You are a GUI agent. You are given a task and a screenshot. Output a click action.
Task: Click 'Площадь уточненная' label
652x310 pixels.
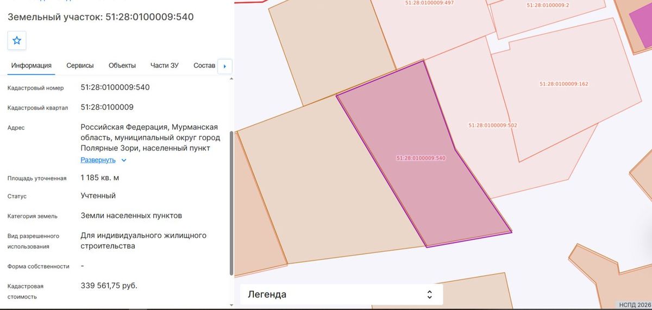(x=37, y=178)
